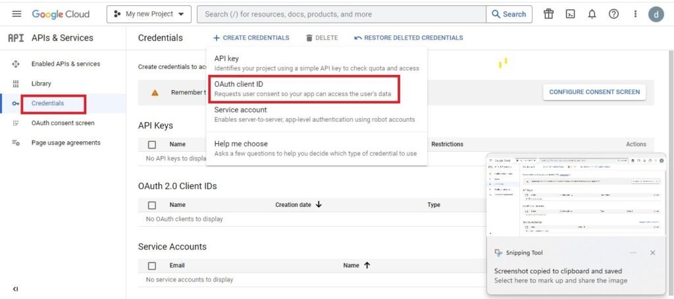Click the user account avatar

[x=656, y=14]
